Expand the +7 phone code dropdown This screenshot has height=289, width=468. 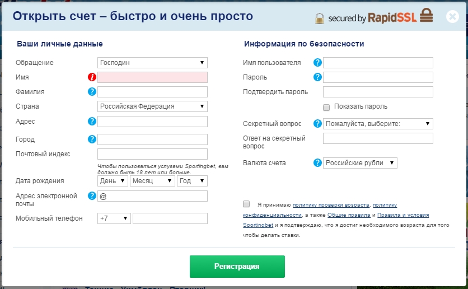[114, 218]
